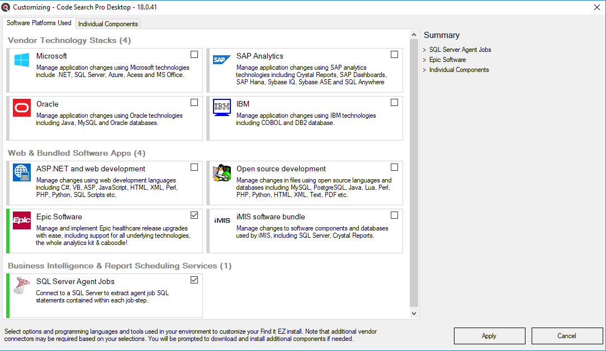The width and height of the screenshot is (606, 351).
Task: Expand Epic Software in Summary
Action: point(424,60)
